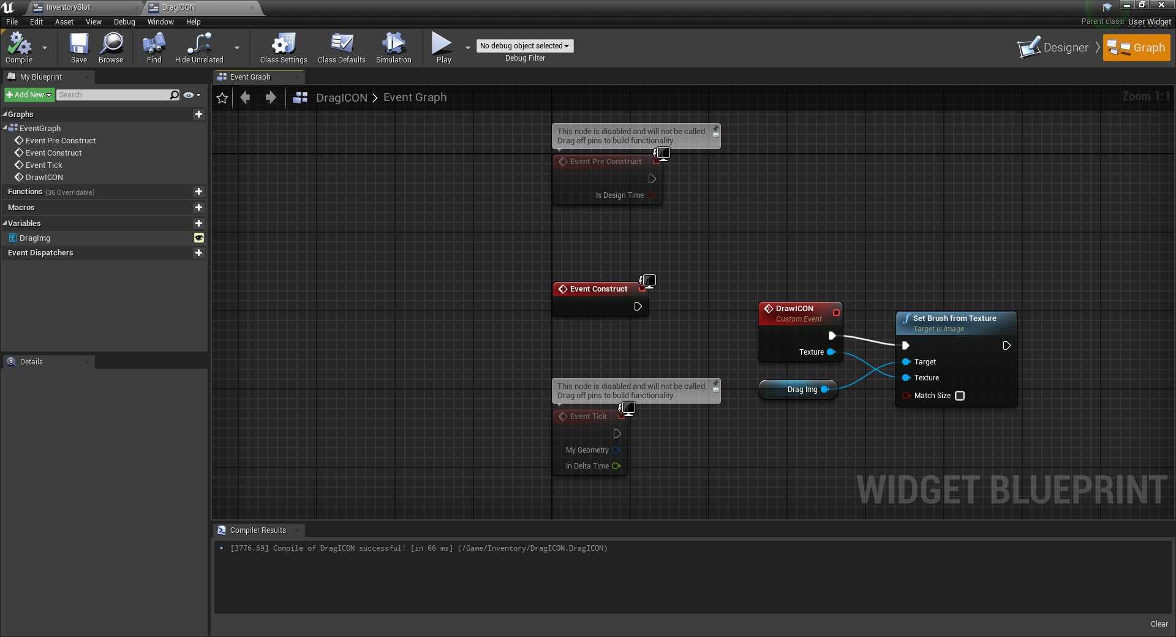Open the View menu
Image resolution: width=1176 pixels, height=637 pixels.
pos(94,22)
